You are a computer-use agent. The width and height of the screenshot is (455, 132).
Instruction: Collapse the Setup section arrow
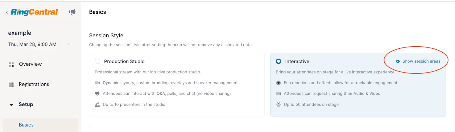[x=11, y=105]
